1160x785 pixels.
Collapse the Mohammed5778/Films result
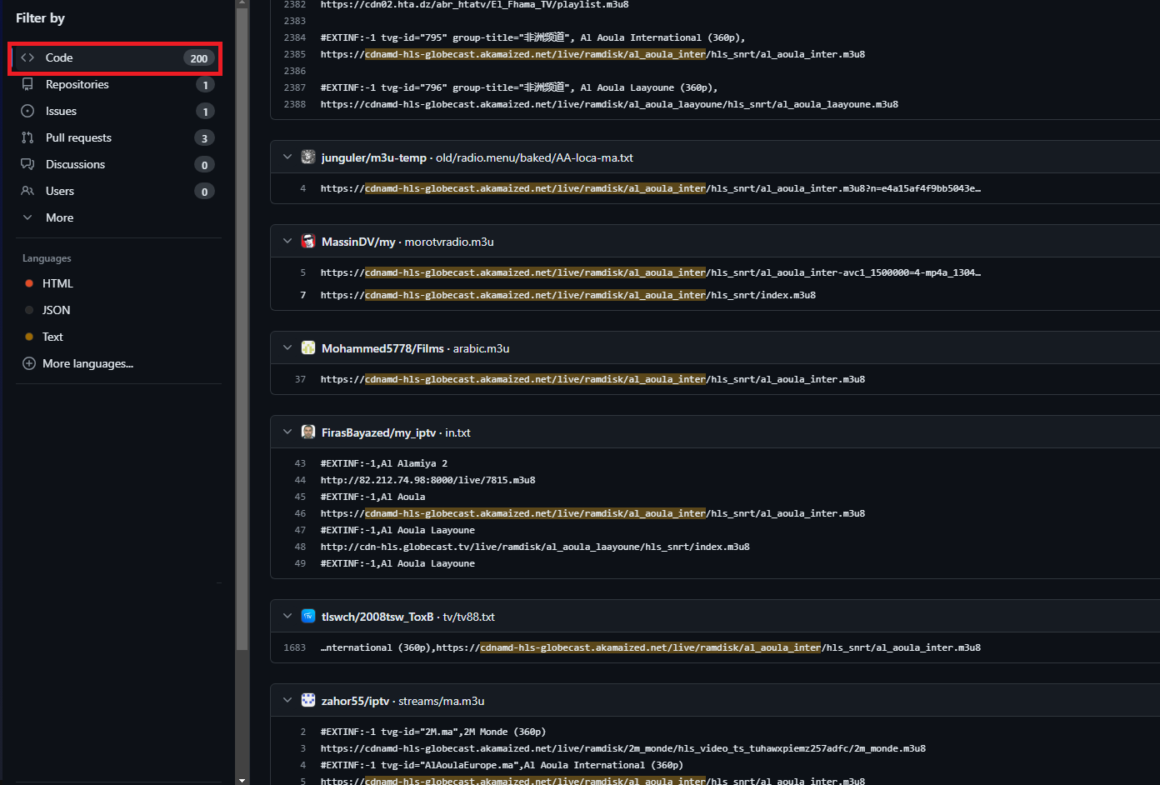point(287,347)
